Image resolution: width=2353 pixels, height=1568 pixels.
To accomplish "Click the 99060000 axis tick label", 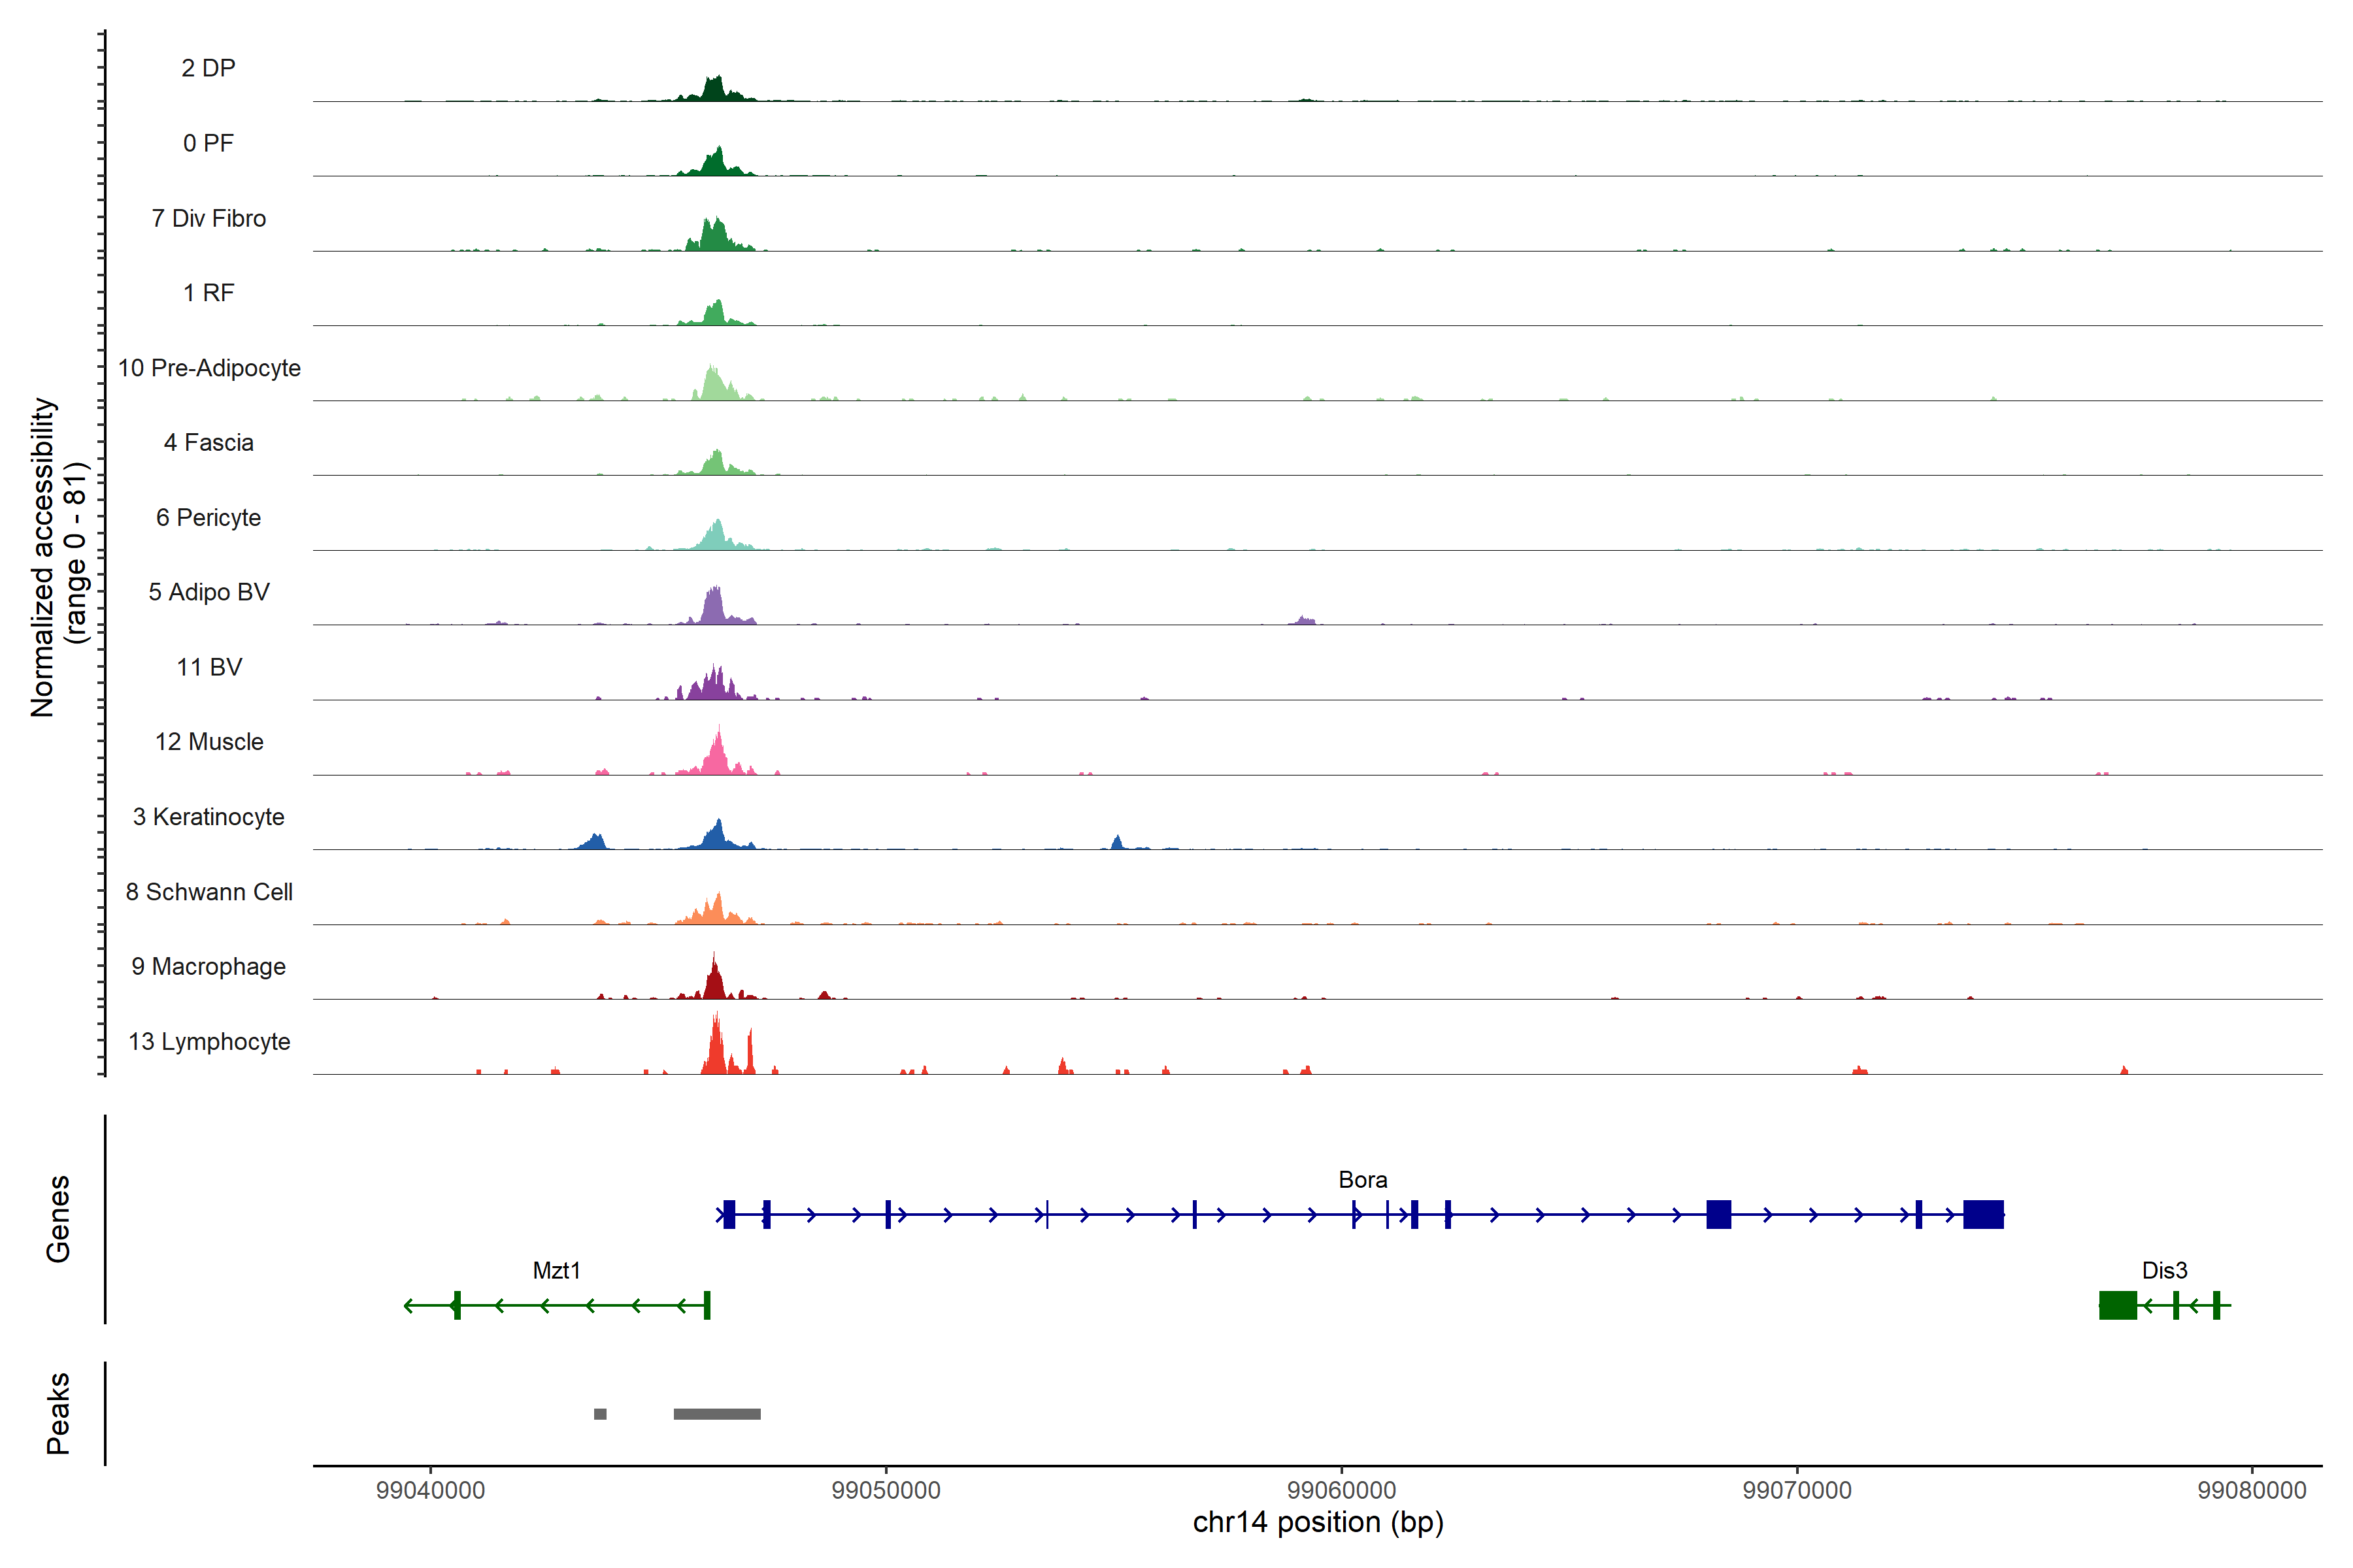I will pos(1341,1490).
